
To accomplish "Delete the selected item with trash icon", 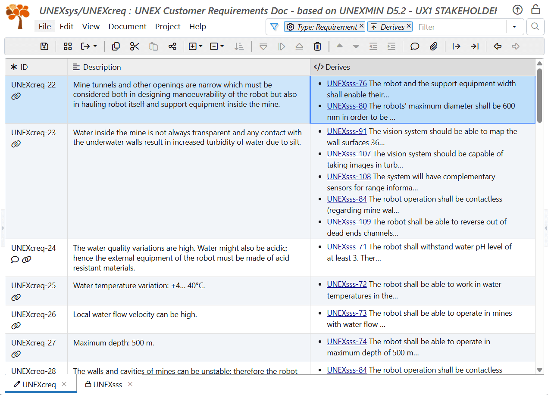I will coord(318,46).
